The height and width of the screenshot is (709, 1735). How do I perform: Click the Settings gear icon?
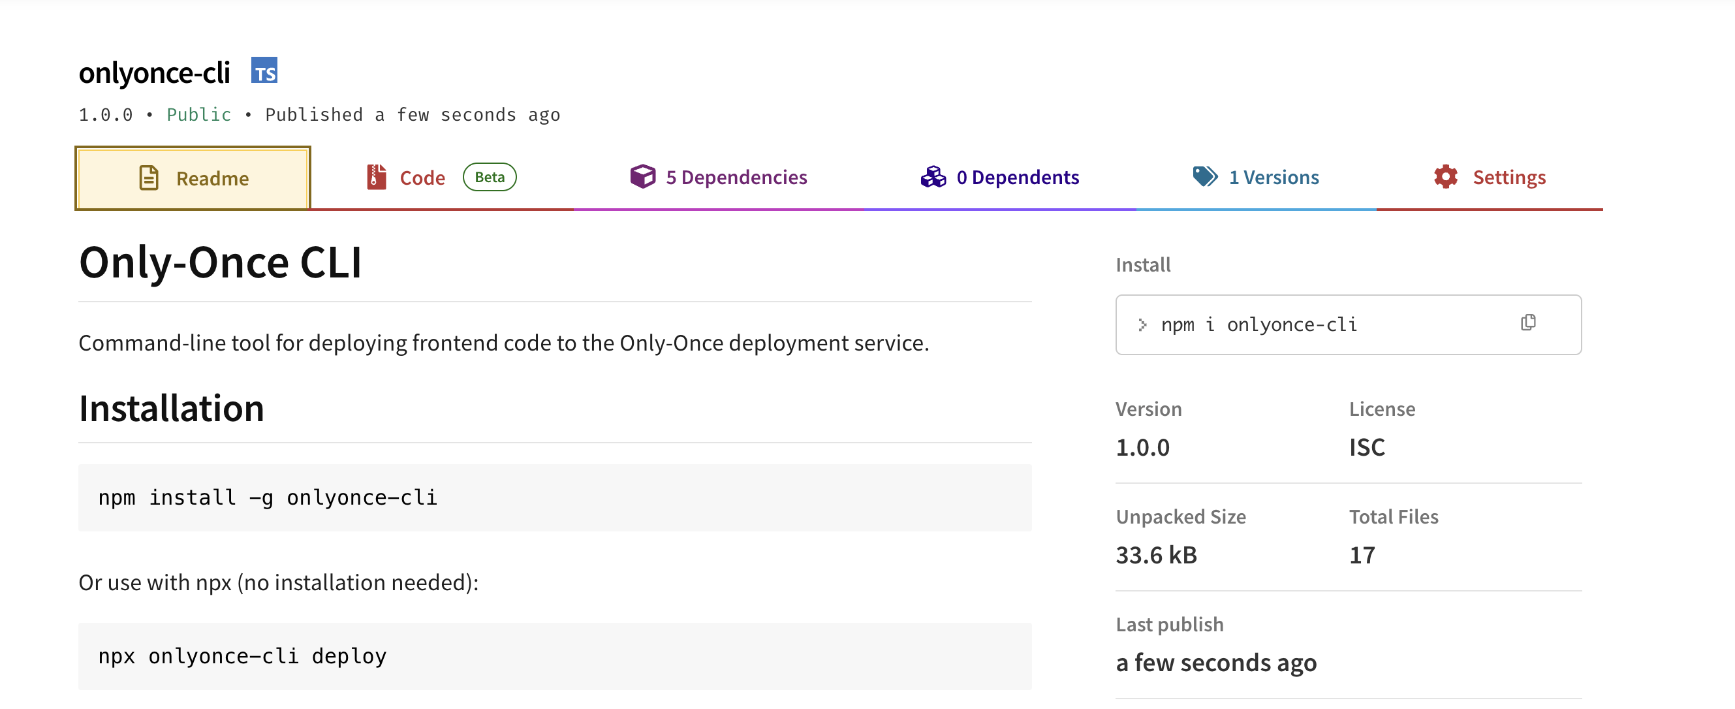(x=1445, y=176)
